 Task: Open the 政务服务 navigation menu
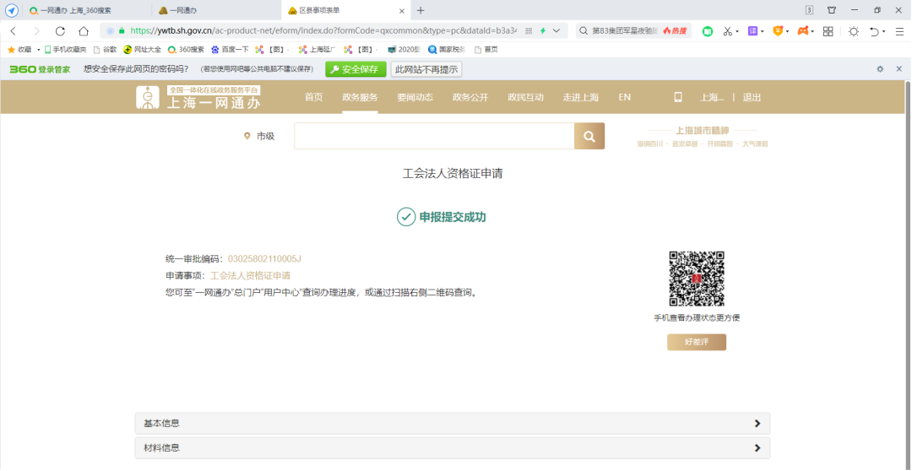[x=360, y=97]
